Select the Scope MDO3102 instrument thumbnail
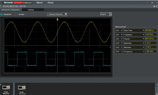This screenshot has height=95, width=158. (x=6, y=89)
